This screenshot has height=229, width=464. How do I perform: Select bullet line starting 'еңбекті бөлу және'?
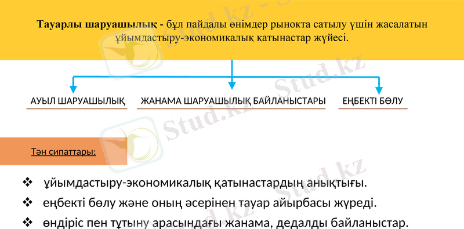[x=210, y=203]
